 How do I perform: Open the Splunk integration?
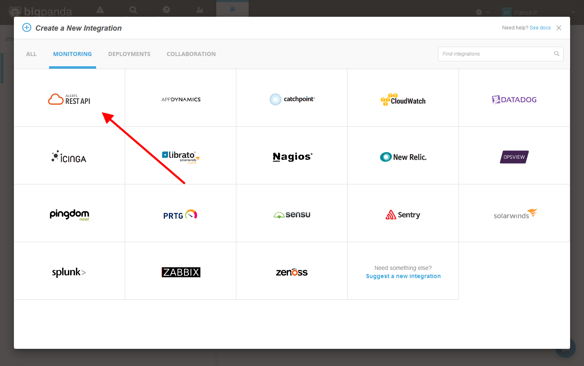(x=69, y=272)
